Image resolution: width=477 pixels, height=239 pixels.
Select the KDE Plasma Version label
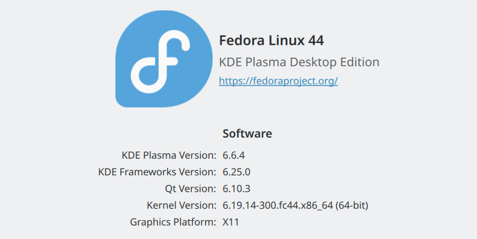click(x=169, y=155)
